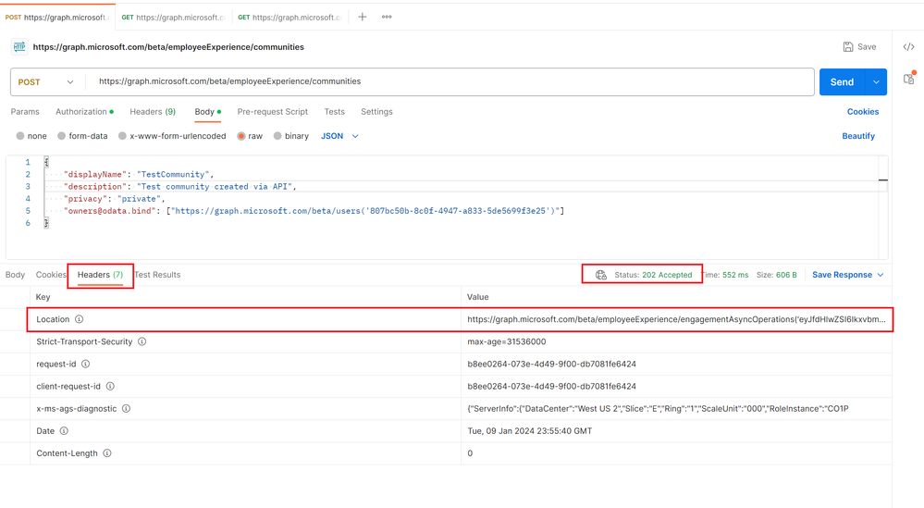Image resolution: width=924 pixels, height=508 pixels.
Task: Expand the Send button arrow options
Action: click(x=876, y=82)
